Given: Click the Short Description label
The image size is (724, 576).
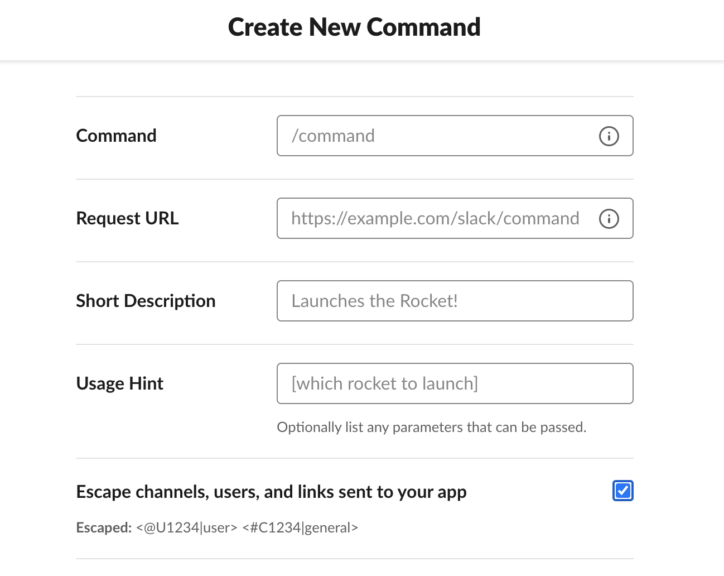Looking at the screenshot, I should [146, 301].
